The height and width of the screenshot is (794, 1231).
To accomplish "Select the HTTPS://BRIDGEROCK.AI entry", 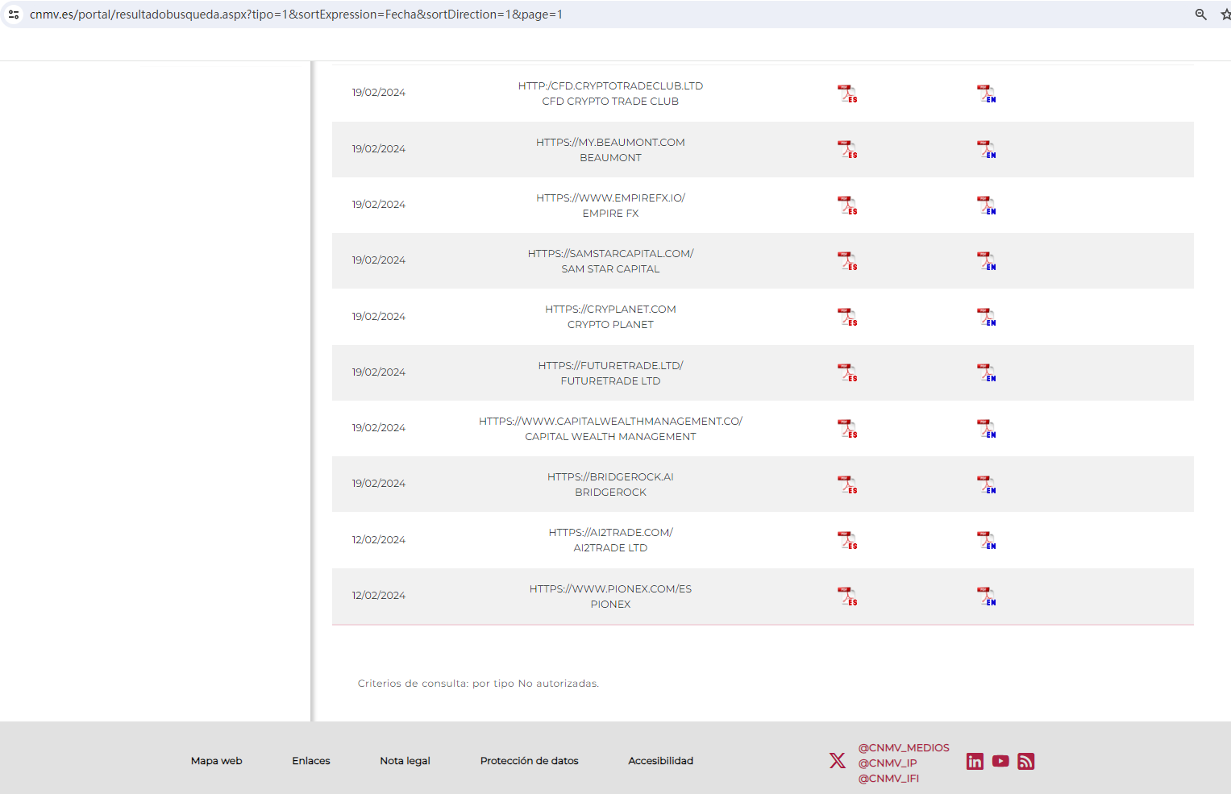I will [x=610, y=477].
